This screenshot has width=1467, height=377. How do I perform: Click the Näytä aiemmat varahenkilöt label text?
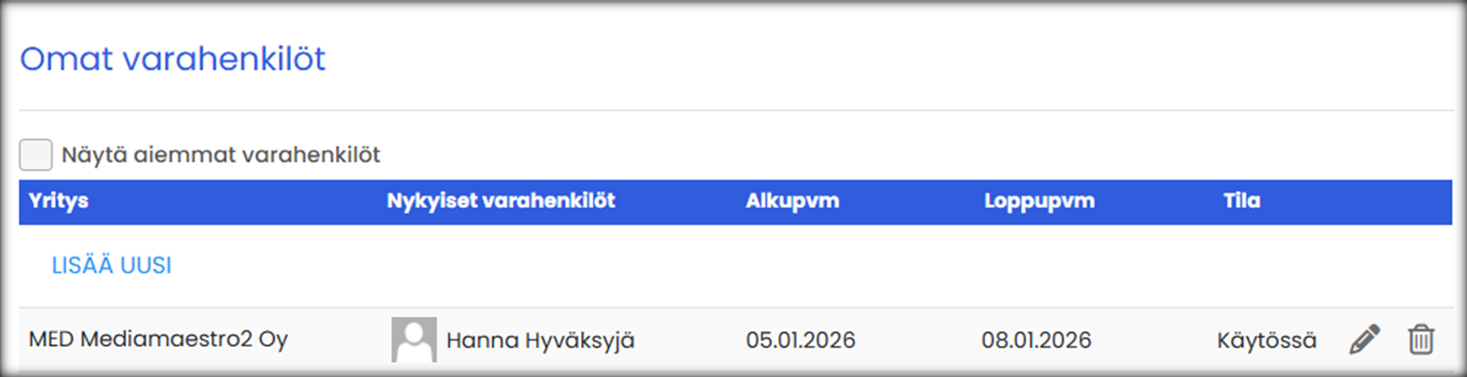click(x=221, y=154)
